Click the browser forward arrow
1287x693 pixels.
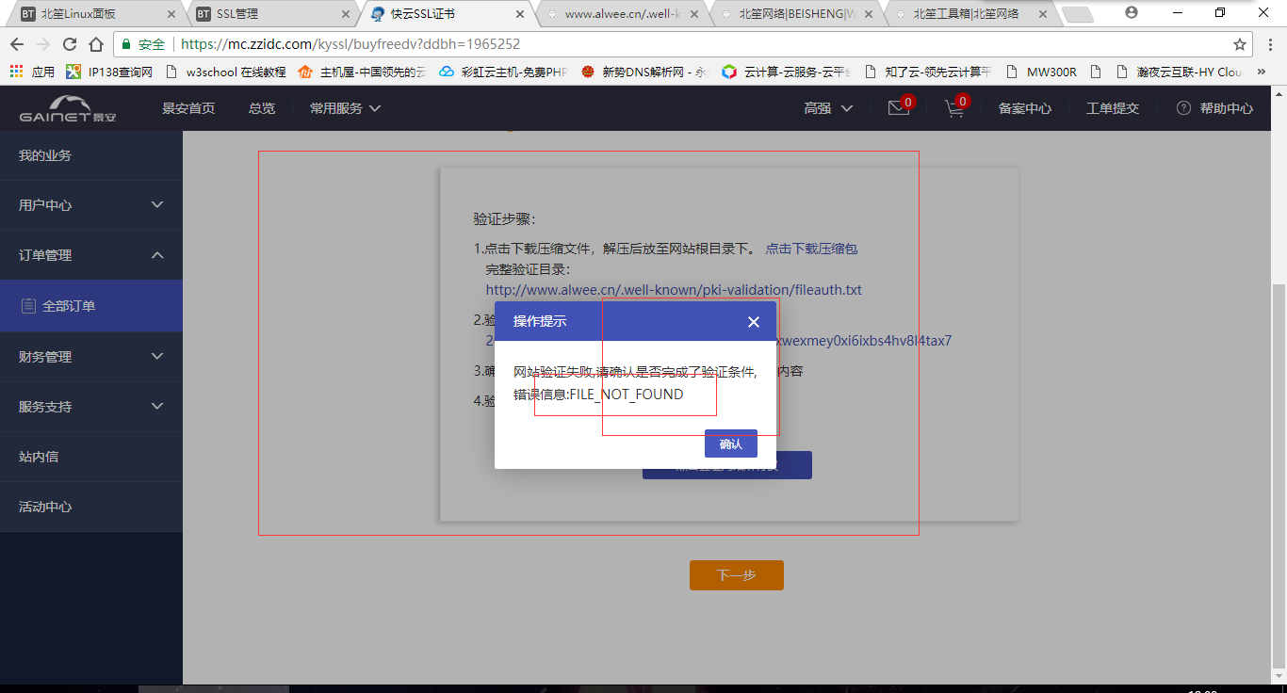click(x=43, y=44)
